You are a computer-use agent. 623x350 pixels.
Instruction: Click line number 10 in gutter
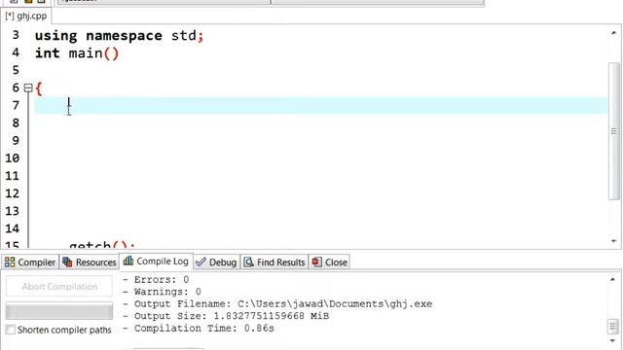[13, 158]
